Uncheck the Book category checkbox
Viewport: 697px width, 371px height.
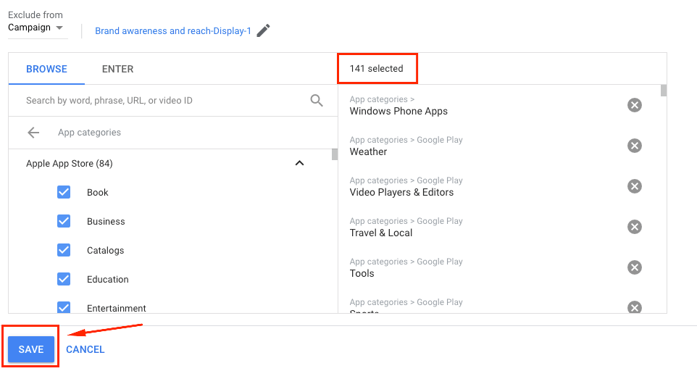coord(64,192)
